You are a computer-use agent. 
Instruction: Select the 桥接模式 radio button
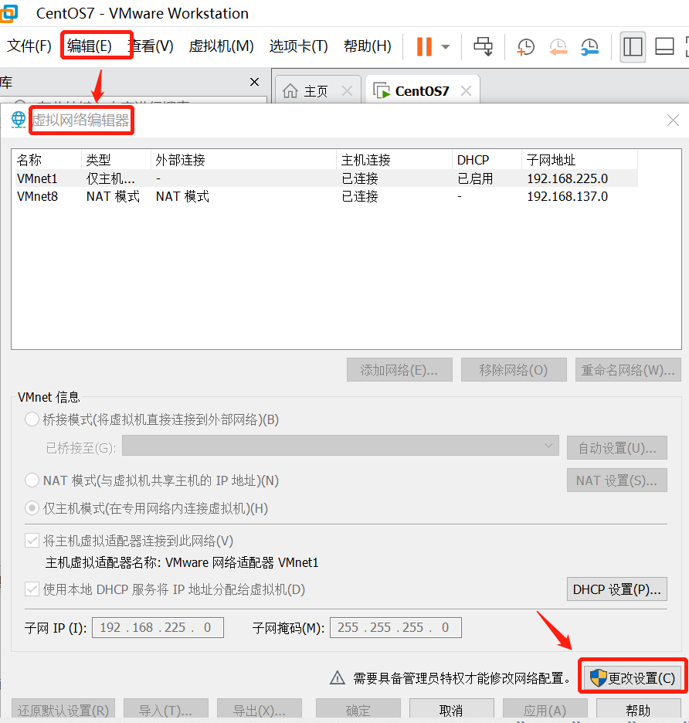coord(32,419)
